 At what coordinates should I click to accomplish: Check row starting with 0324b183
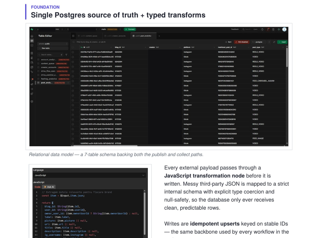pos(73,62)
